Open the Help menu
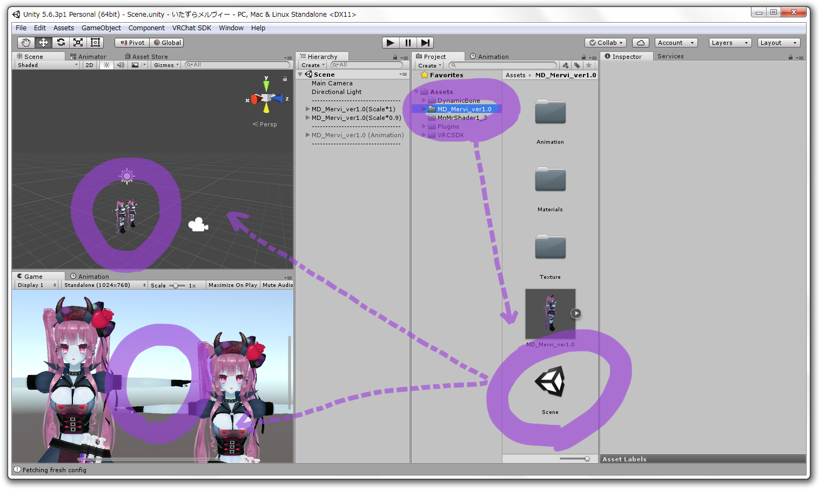This screenshot has width=819, height=489. coord(258,28)
